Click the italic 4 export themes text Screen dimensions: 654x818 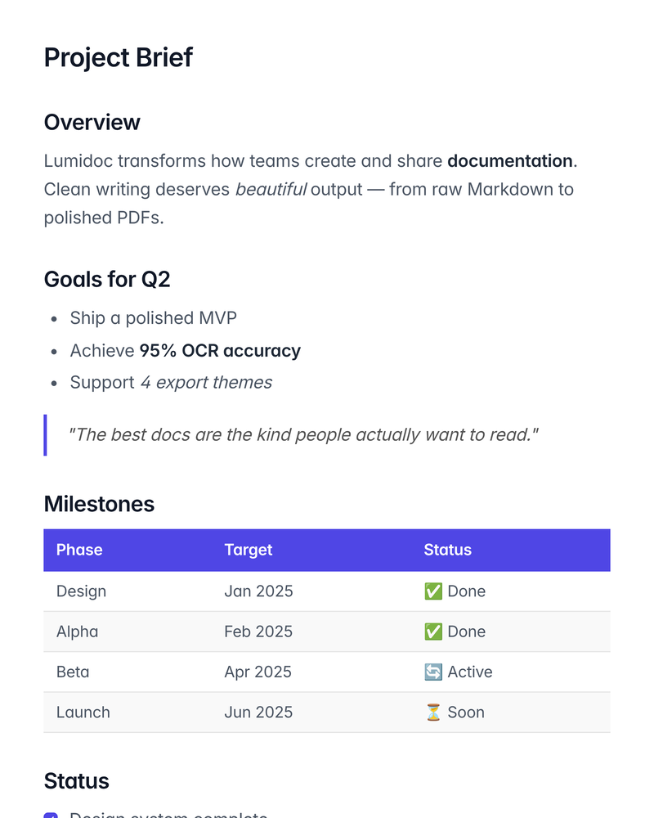click(206, 383)
